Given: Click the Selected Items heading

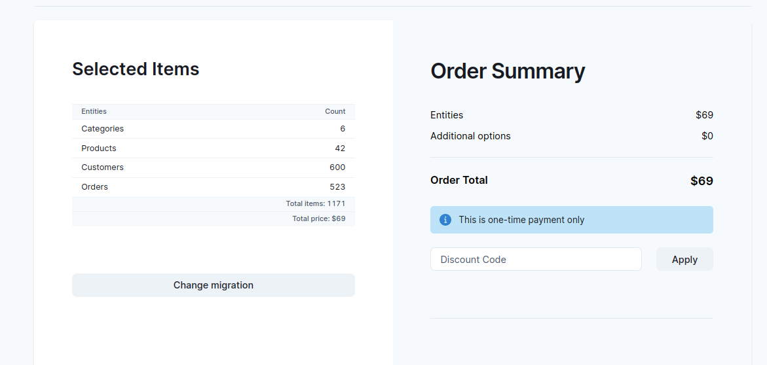Looking at the screenshot, I should 136,69.
